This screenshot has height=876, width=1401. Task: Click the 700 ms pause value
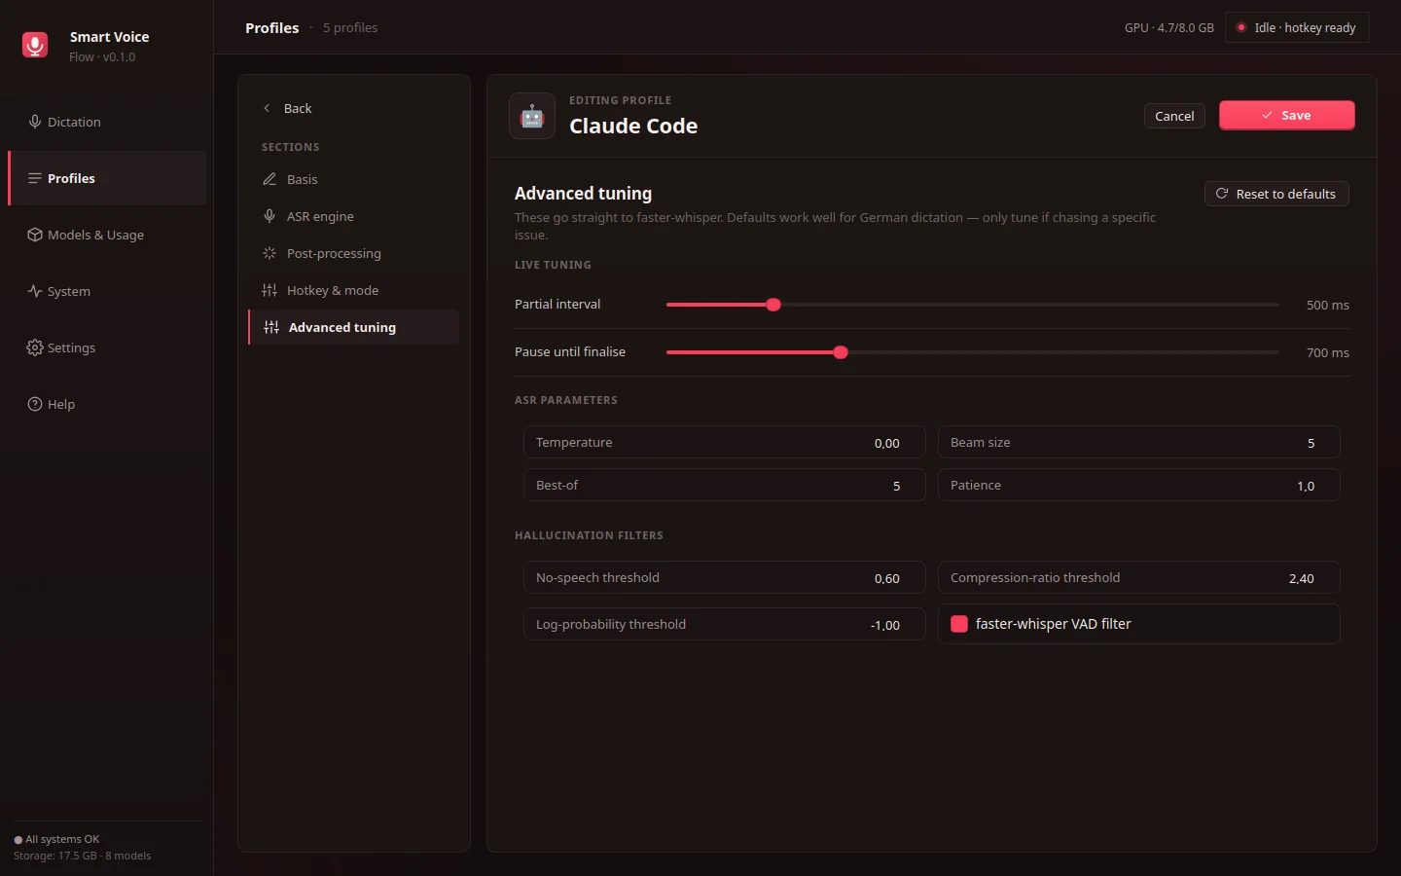1327,352
